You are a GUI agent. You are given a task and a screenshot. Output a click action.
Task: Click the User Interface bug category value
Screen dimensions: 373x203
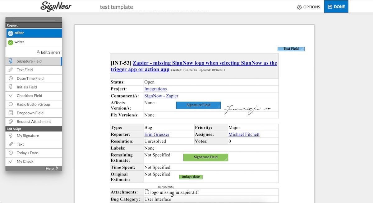(x=158, y=199)
